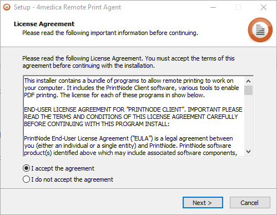Continue with the Next > button
The image size is (277, 215).
pyautogui.click(x=203, y=203)
